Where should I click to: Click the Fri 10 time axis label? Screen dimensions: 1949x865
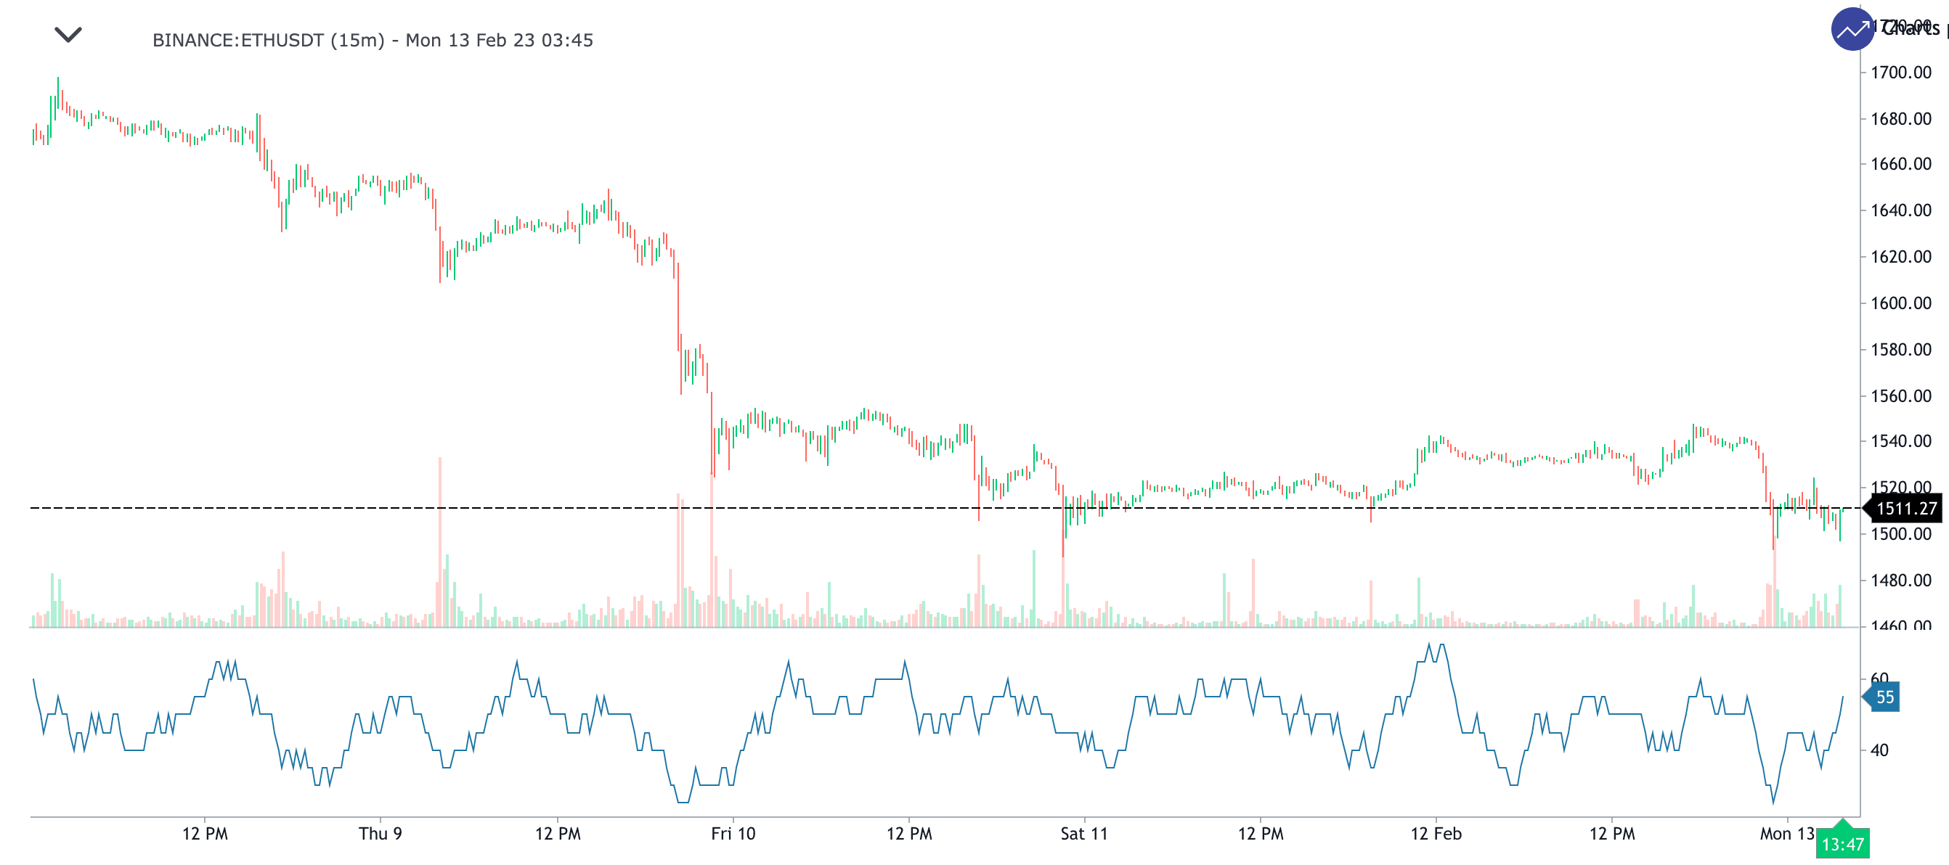(733, 833)
